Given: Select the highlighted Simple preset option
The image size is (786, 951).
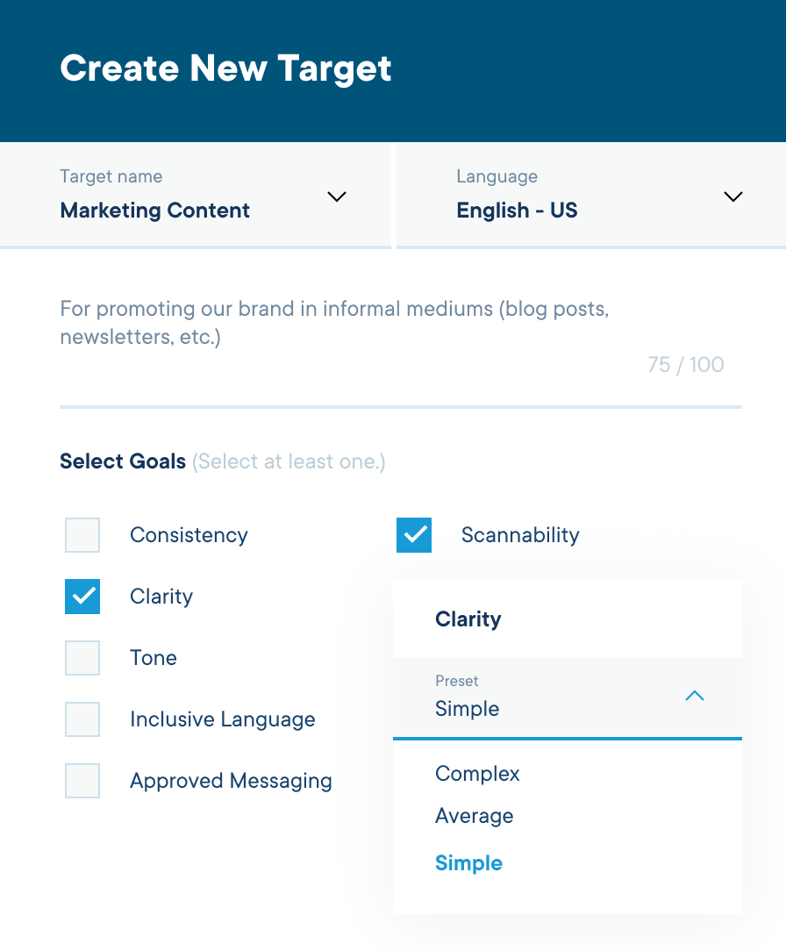Looking at the screenshot, I should 468,863.
